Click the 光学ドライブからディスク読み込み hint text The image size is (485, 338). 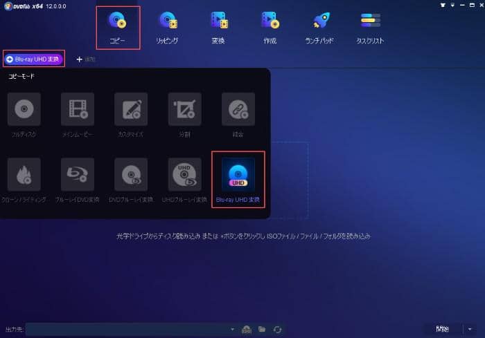(x=244, y=236)
